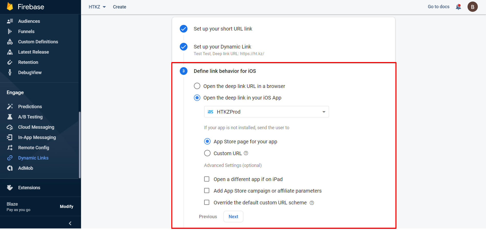
Task: Go to Dynamic Links menu item
Action: pos(33,158)
